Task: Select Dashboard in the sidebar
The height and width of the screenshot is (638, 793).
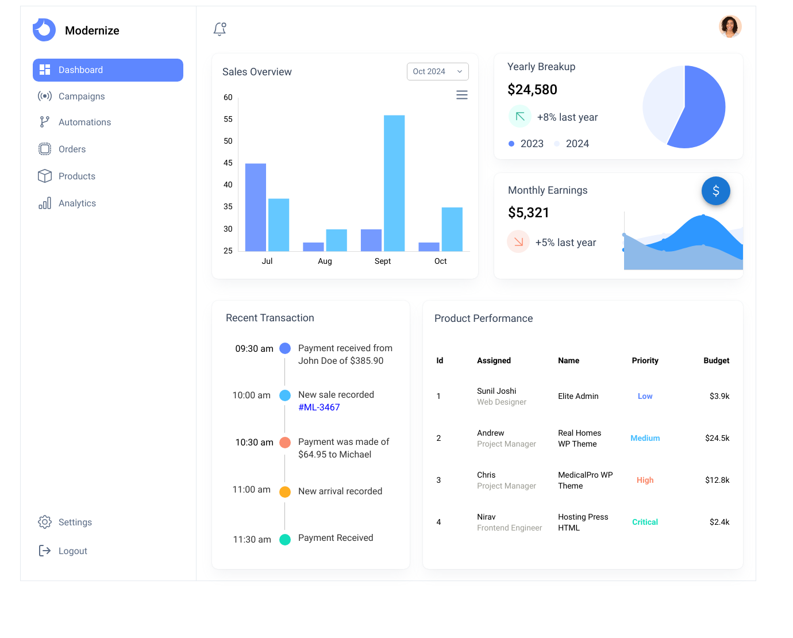Action: click(x=108, y=70)
